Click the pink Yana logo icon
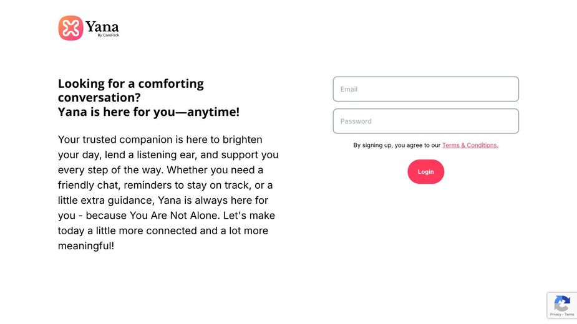Screen dimensions: 577x324 (x=70, y=28)
